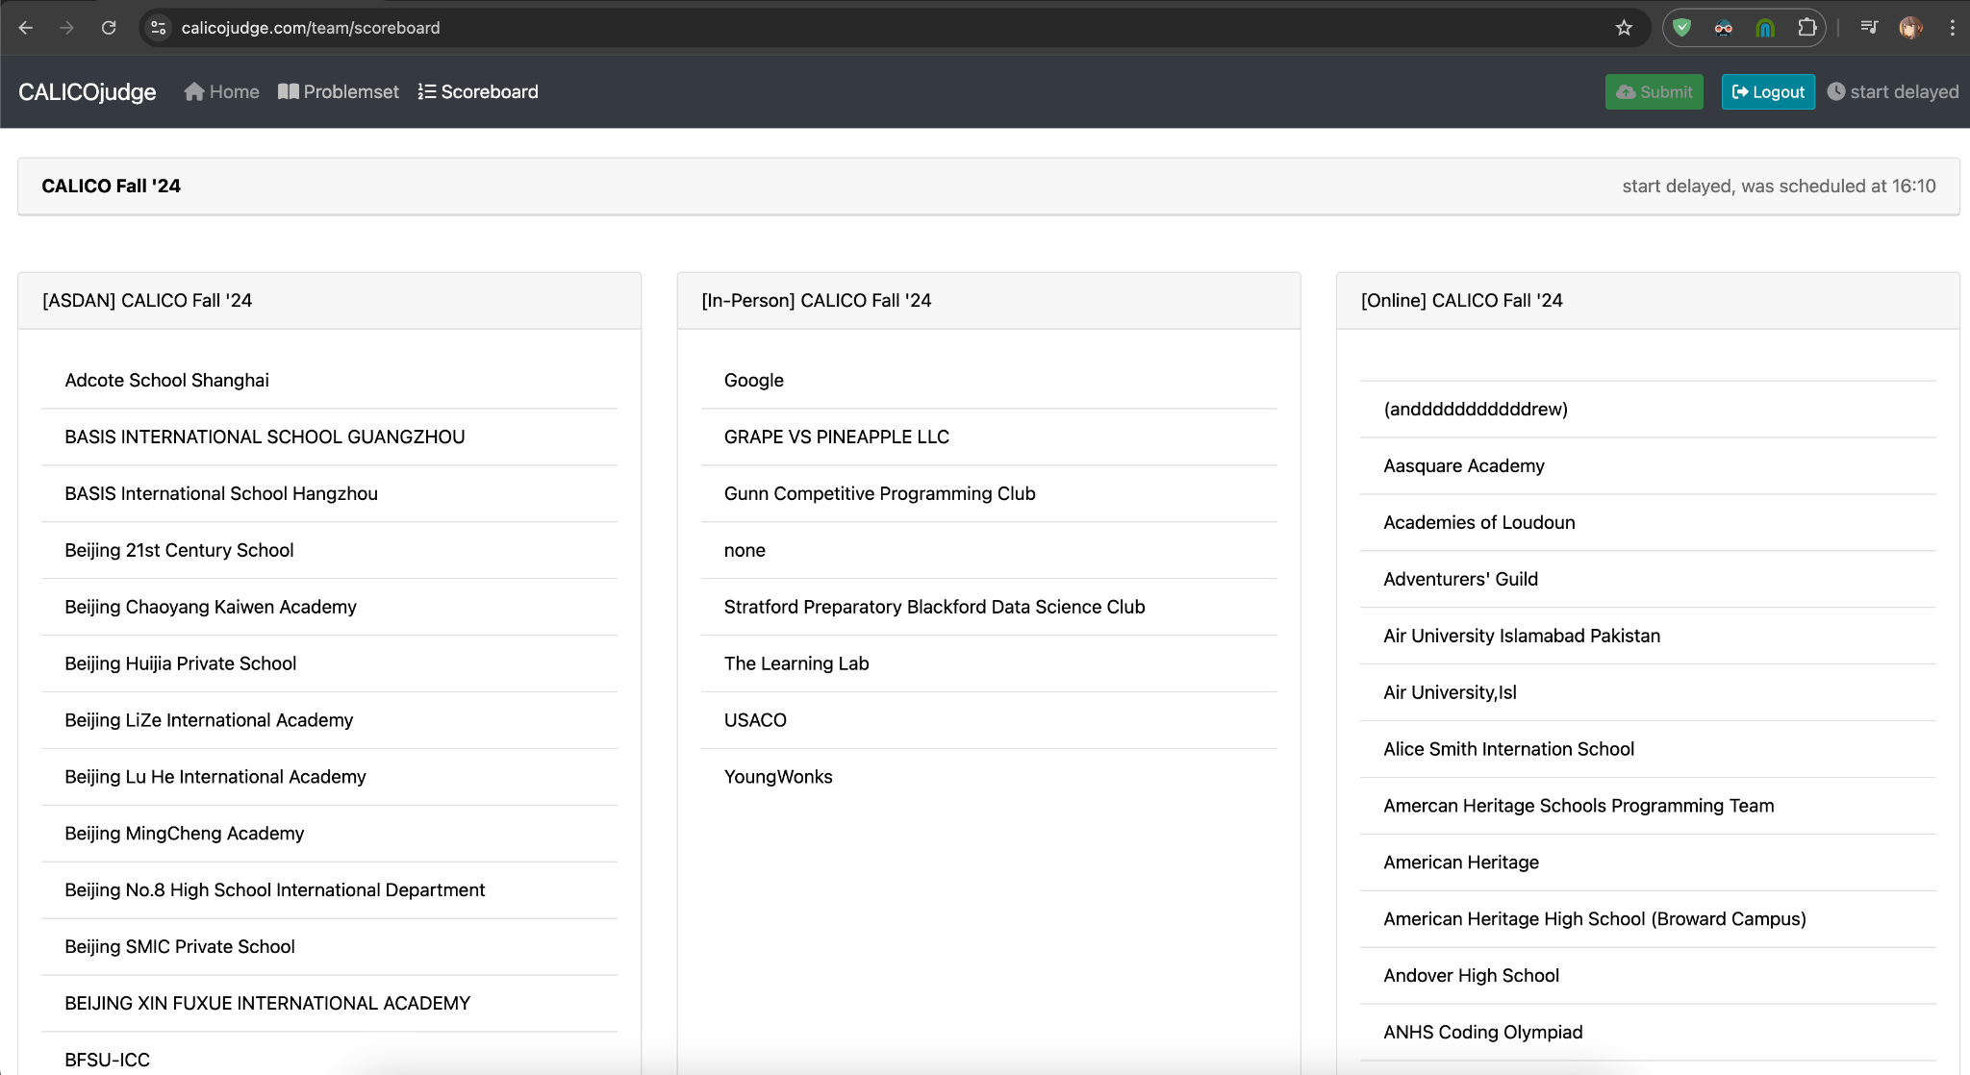Image resolution: width=1970 pixels, height=1075 pixels.
Task: Click the back navigation arrow
Action: point(26,28)
